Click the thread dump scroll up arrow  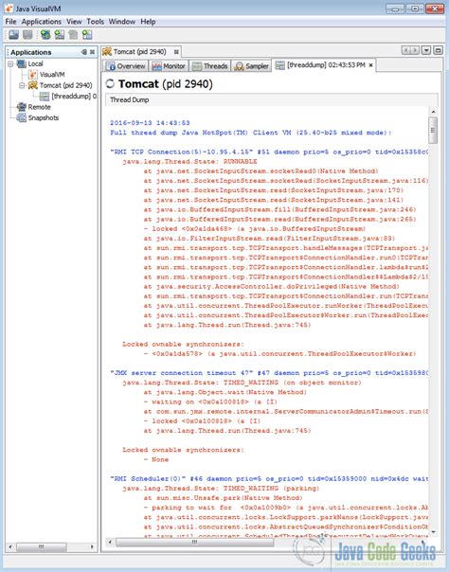tap(433, 112)
